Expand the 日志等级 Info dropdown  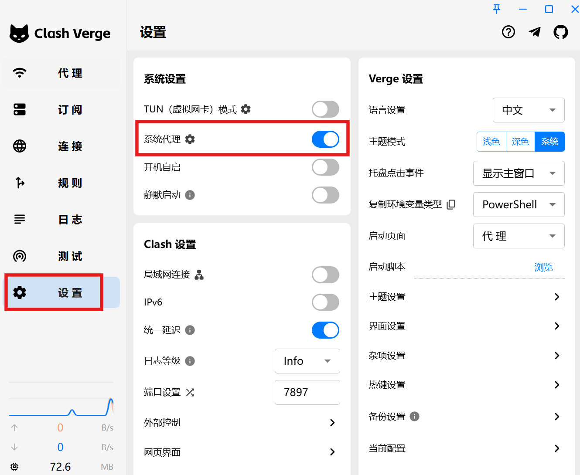[307, 361]
